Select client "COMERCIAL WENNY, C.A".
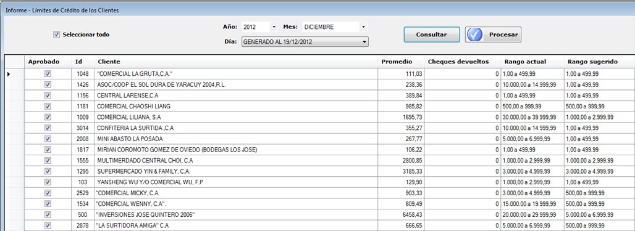 click(236, 203)
